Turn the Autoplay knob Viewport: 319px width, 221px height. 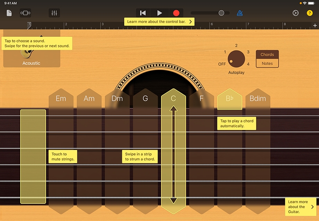[236, 58]
